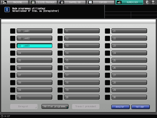157x118 pixels.
Task: Tap program slot 24
Action: click(x=129, y=53)
